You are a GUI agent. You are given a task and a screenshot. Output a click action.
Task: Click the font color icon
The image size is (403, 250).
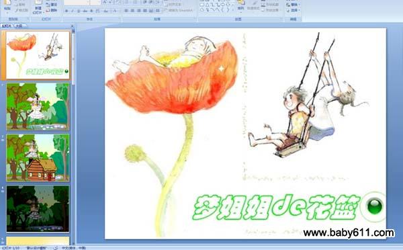click(115, 11)
